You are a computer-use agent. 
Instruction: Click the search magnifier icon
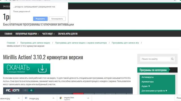pyautogui.click(x=172, y=59)
